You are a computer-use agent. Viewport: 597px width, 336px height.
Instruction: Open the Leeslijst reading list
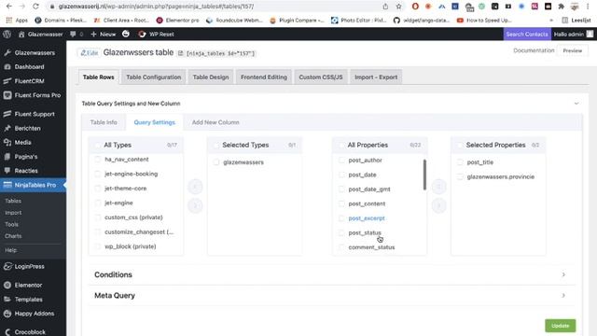(576, 21)
